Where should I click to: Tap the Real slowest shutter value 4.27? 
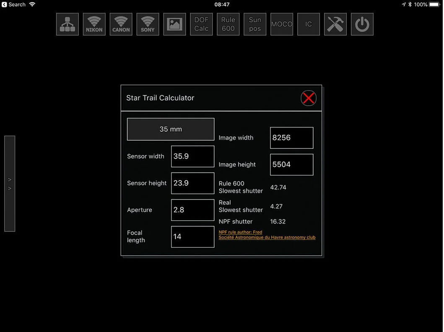pyautogui.click(x=276, y=206)
